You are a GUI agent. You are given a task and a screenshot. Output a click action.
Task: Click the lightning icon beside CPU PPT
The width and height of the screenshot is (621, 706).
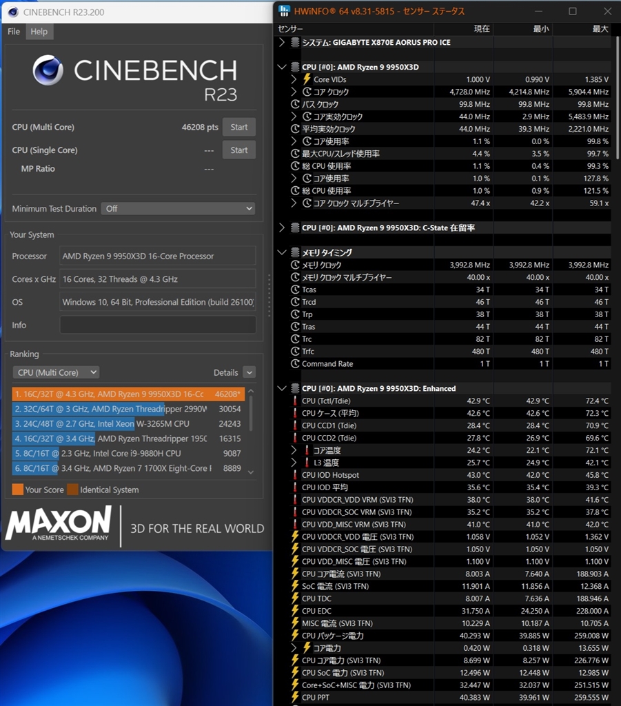[295, 698]
